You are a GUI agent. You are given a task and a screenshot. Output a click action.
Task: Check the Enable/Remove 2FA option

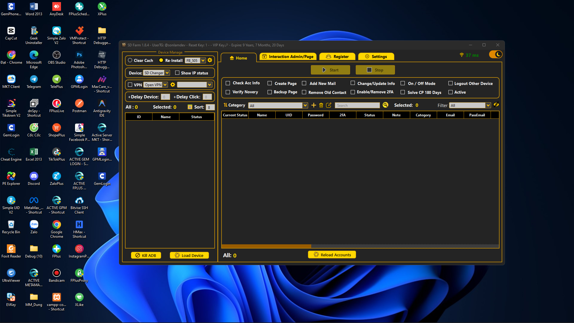click(x=353, y=92)
